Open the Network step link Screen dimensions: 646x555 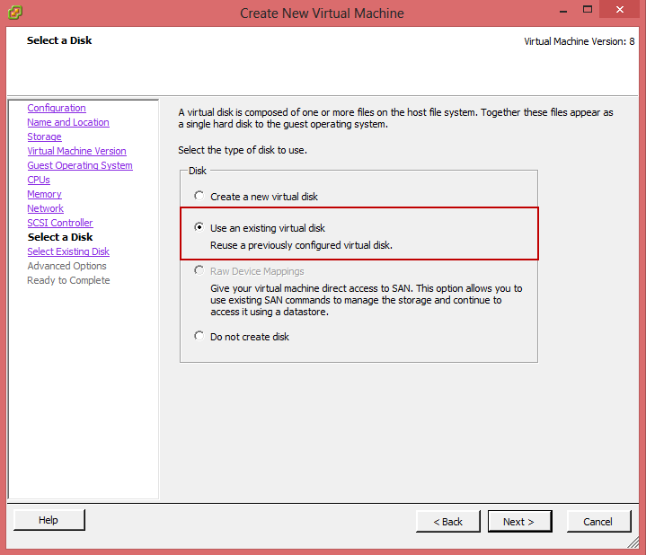[x=45, y=208]
